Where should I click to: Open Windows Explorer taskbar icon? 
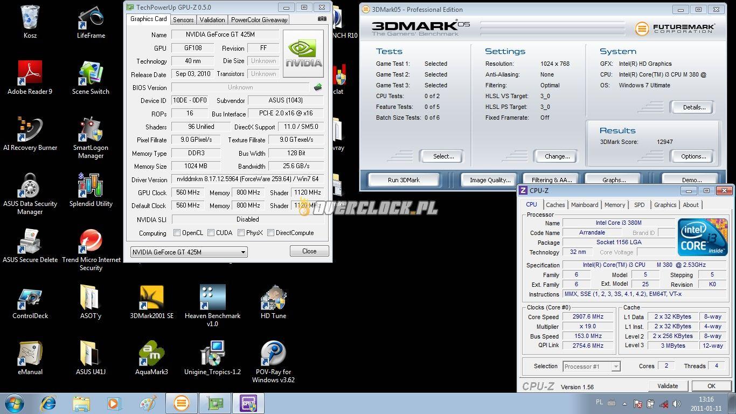[81, 403]
